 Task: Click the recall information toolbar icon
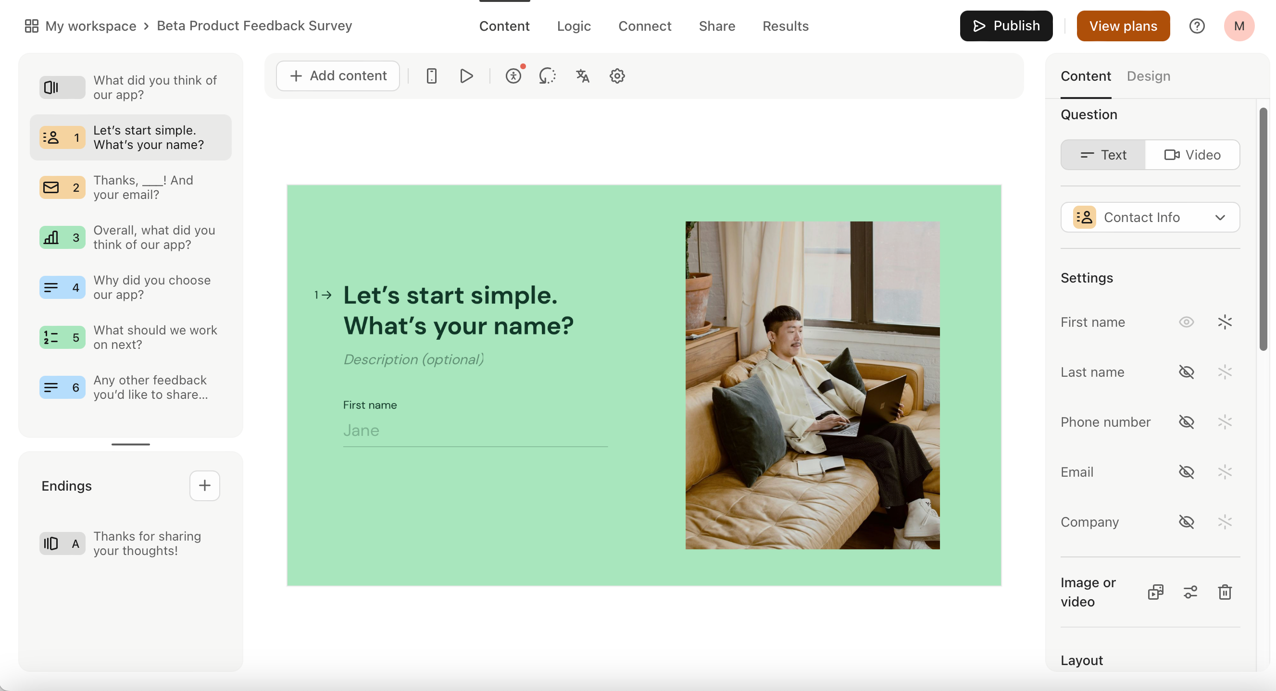point(547,76)
